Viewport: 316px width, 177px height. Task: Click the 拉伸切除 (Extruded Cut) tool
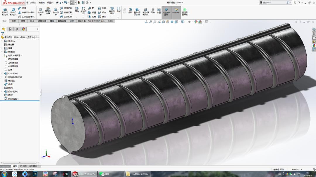41,10
